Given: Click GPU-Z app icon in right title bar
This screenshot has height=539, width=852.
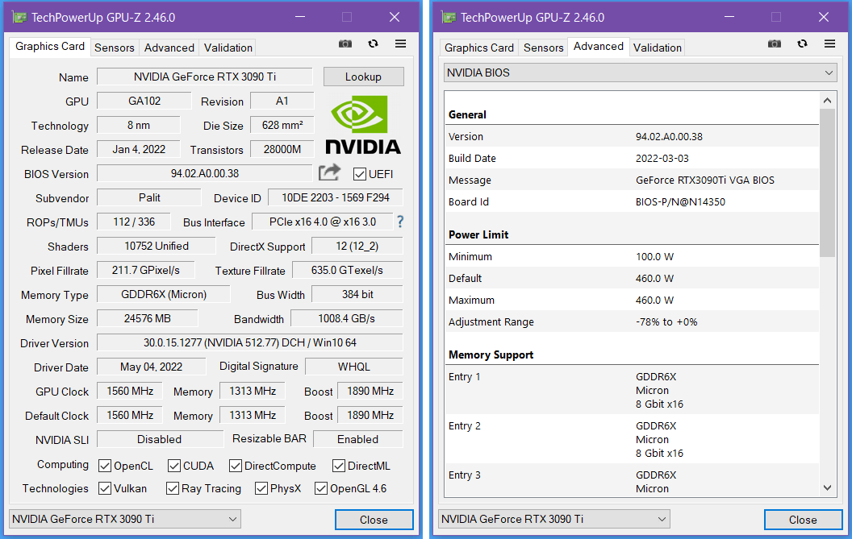Looking at the screenshot, I should pyautogui.click(x=449, y=18).
